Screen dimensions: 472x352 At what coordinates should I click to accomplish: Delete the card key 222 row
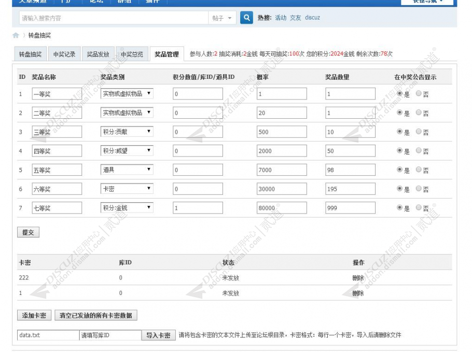tap(358, 278)
